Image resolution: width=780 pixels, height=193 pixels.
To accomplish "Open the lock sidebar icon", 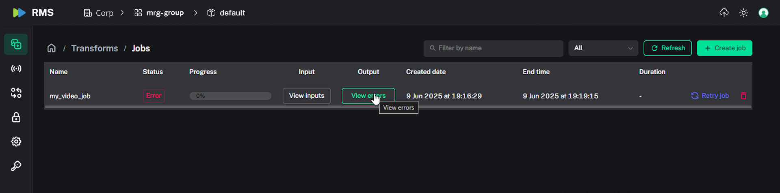I will pyautogui.click(x=16, y=117).
